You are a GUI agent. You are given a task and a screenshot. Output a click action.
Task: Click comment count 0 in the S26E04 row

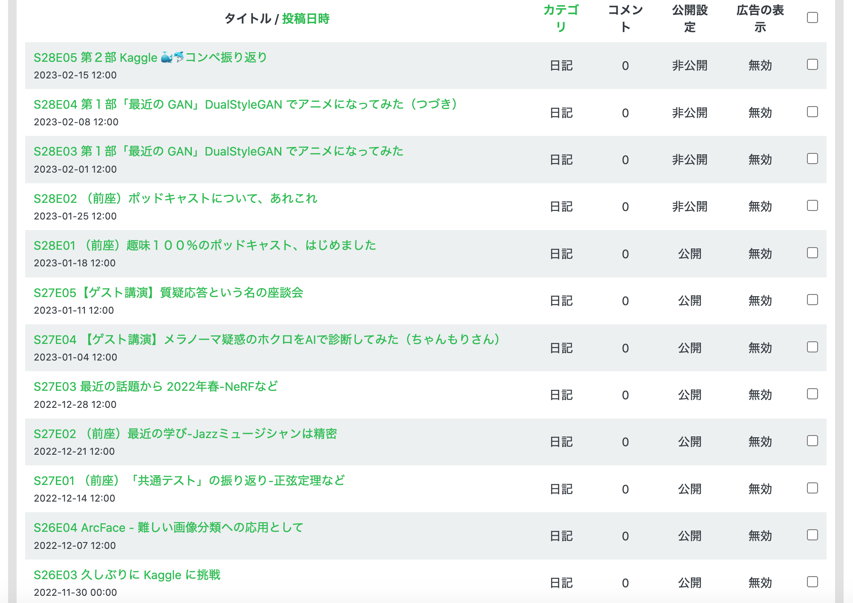click(625, 536)
